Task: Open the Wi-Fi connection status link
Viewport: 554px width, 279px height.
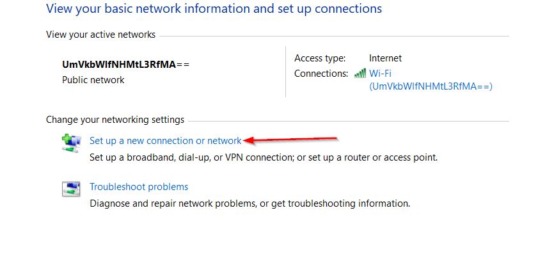Action: point(431,79)
